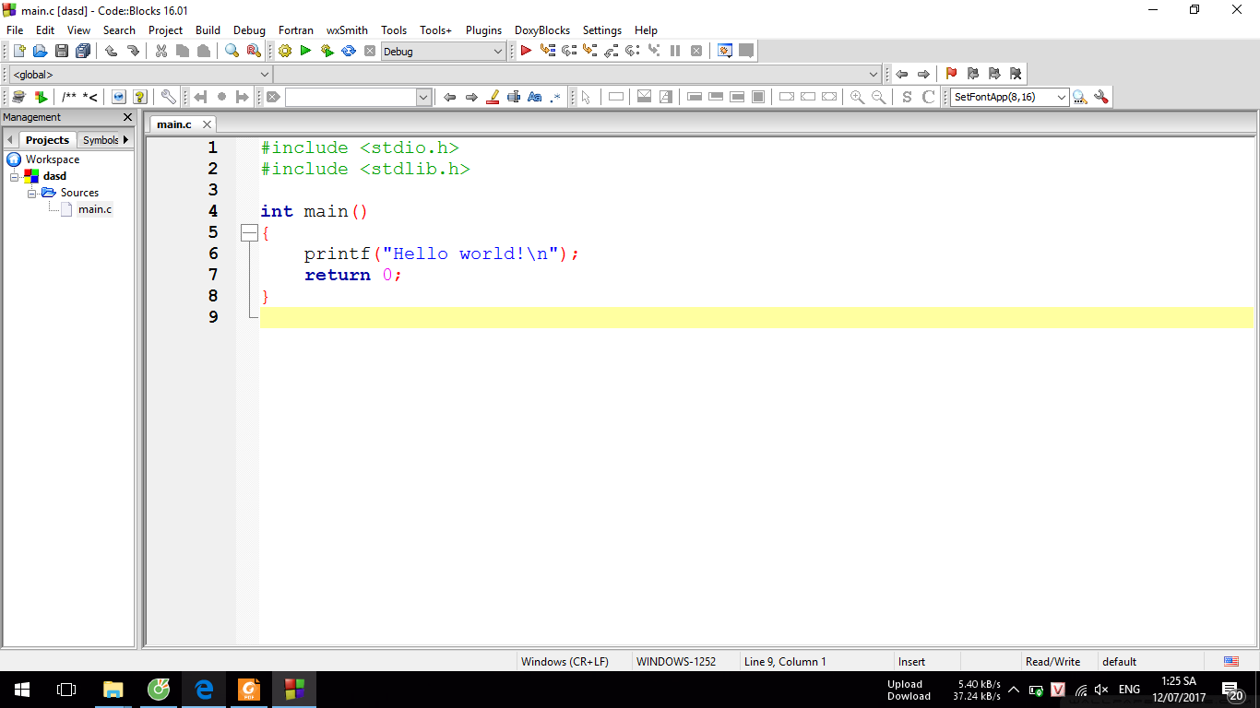
Task: Click line number 6 in the margin
Action: click(213, 254)
